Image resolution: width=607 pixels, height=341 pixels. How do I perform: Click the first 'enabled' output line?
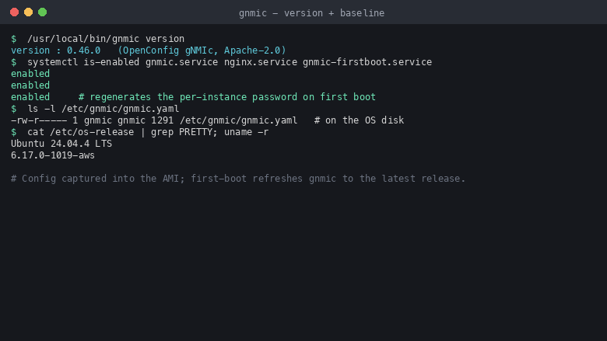(x=30, y=74)
